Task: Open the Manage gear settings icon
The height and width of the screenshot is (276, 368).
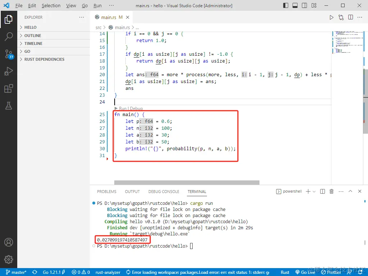Action: pyautogui.click(x=9, y=259)
